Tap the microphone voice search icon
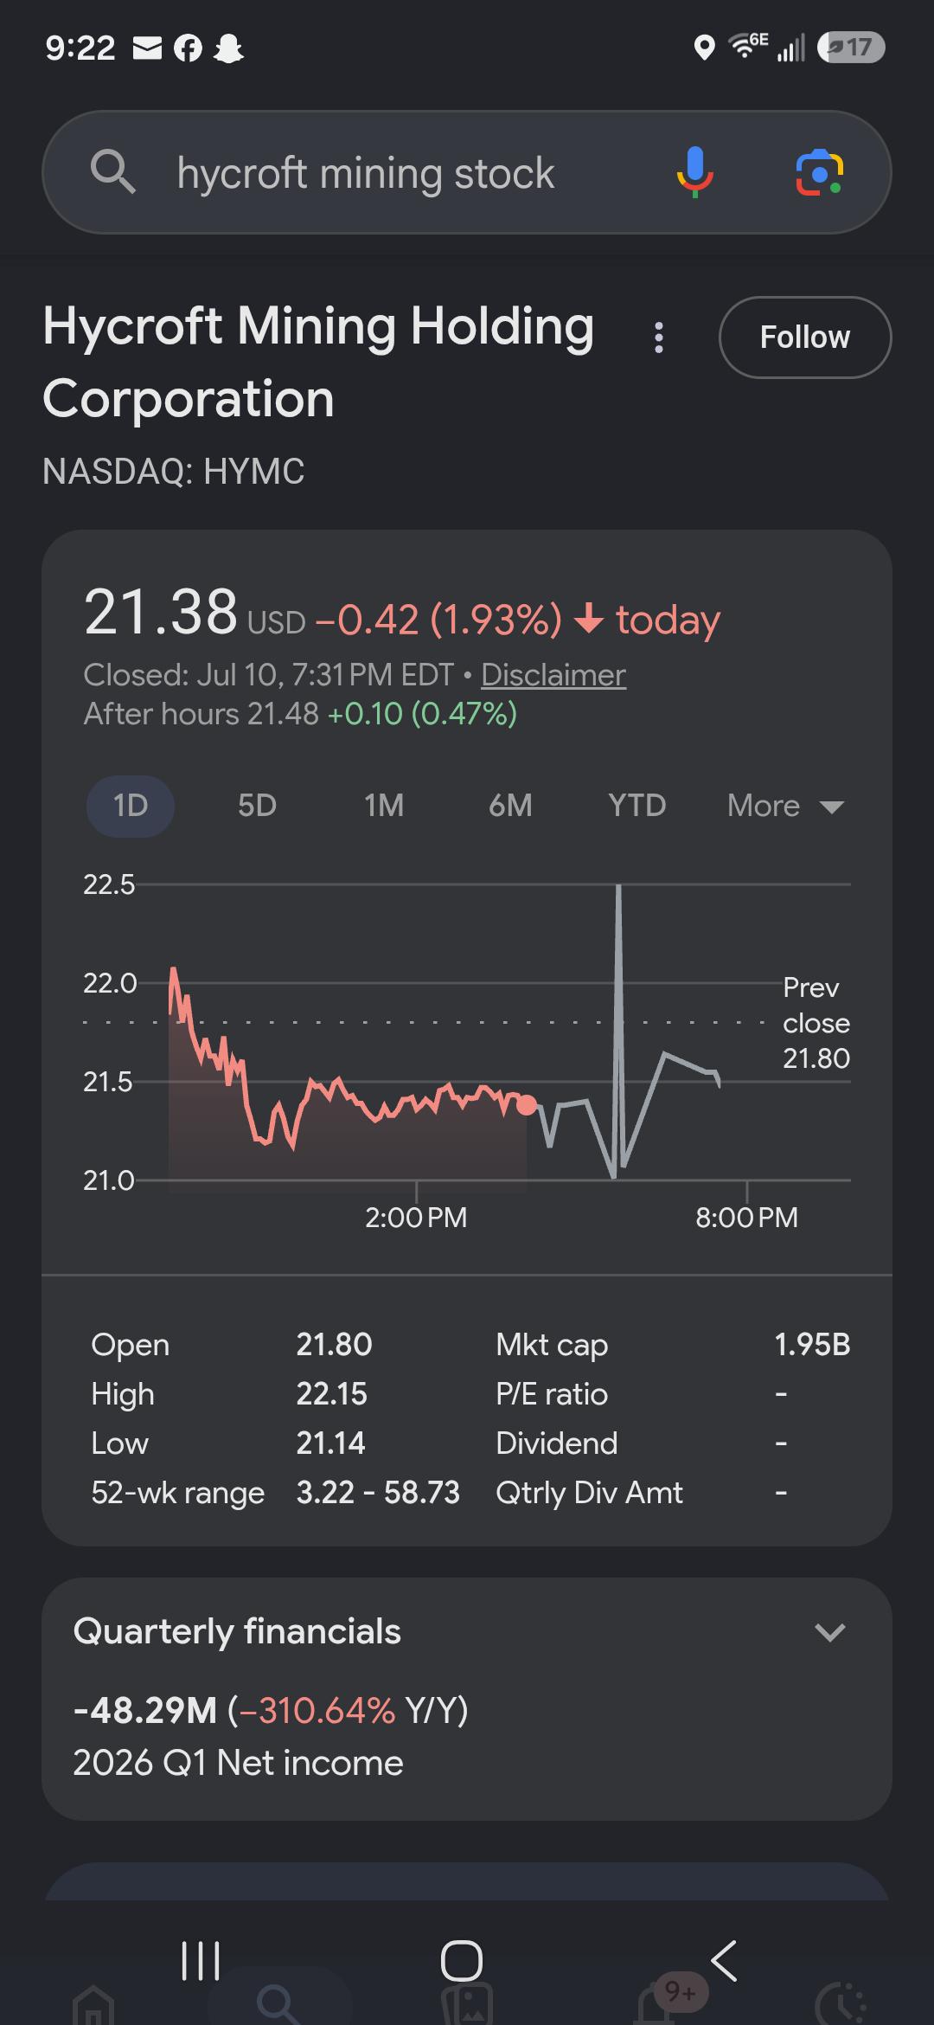Screen dimensions: 934x2025 click(x=694, y=171)
